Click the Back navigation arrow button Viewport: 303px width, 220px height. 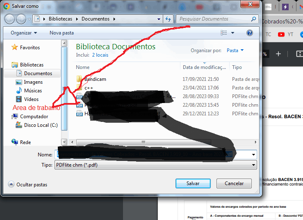click(9, 19)
